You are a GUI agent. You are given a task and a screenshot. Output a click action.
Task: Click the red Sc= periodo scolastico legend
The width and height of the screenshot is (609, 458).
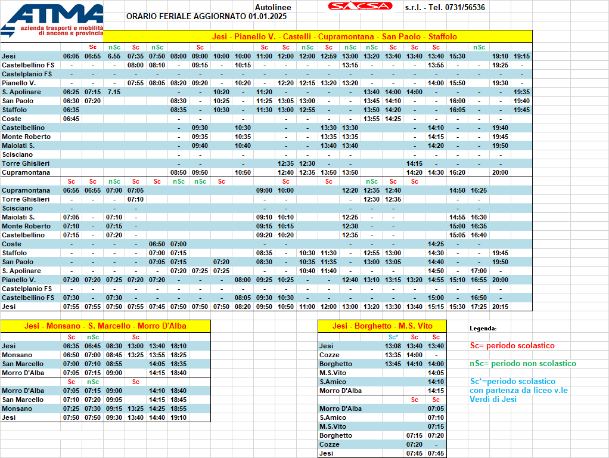pyautogui.click(x=512, y=346)
